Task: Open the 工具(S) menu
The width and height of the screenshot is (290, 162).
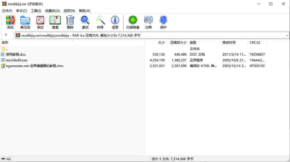Action: (36, 11)
